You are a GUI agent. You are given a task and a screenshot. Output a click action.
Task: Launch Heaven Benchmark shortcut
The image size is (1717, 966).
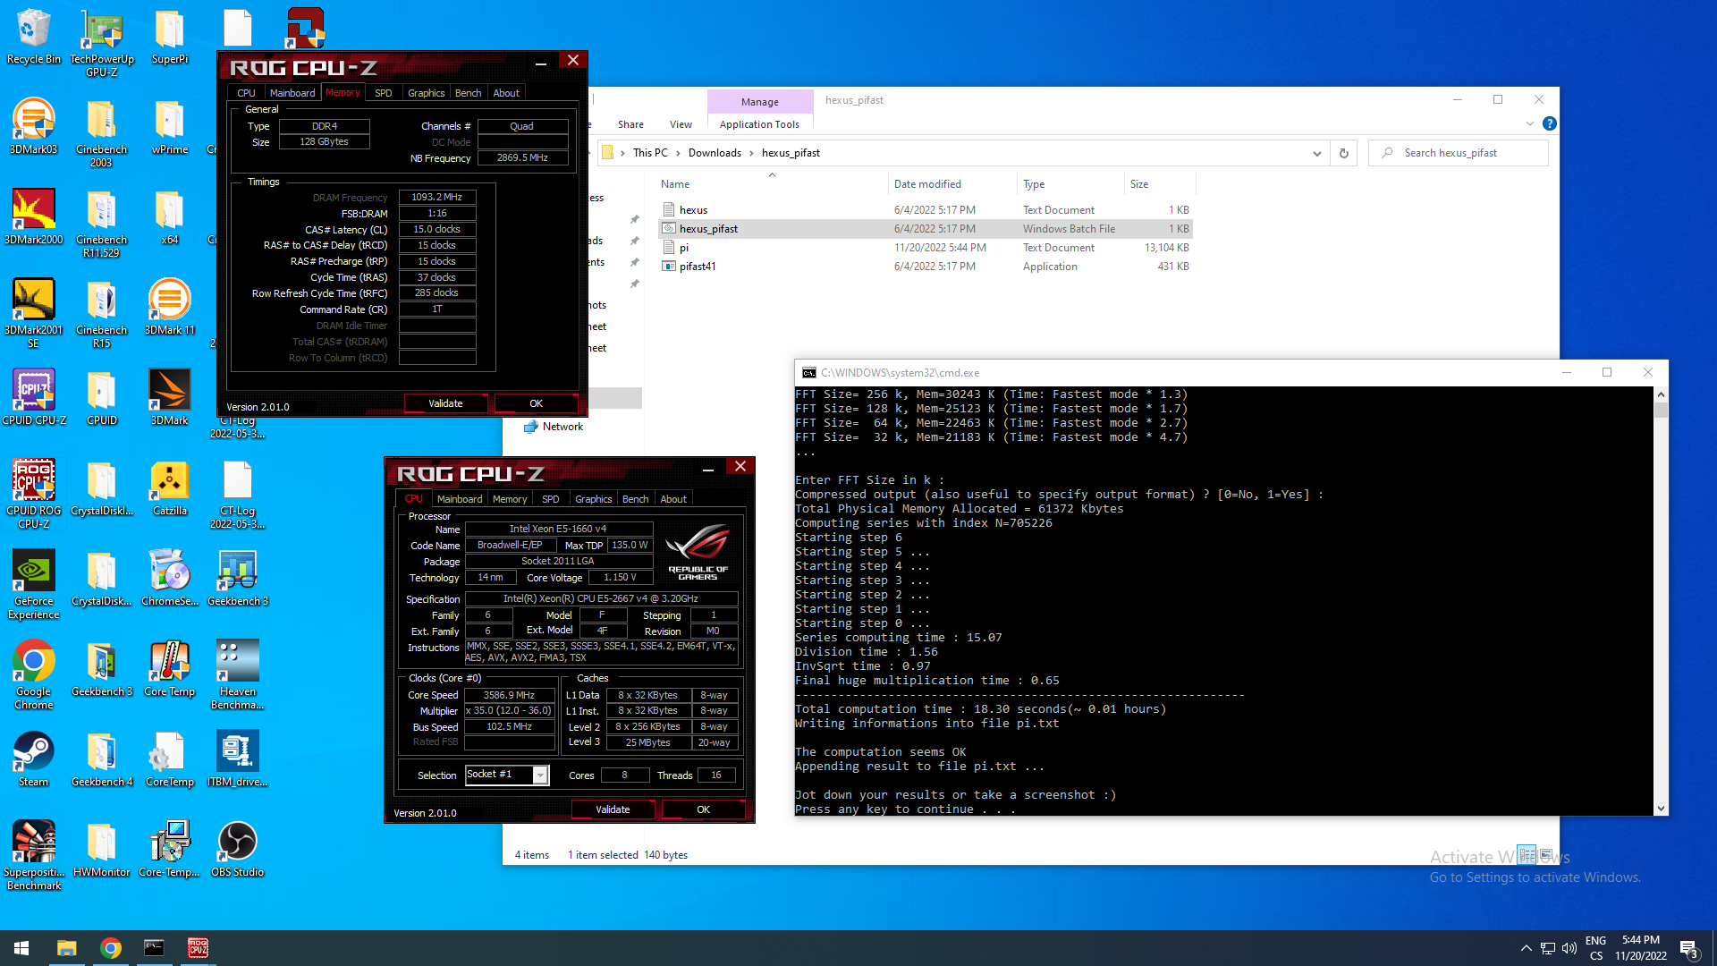[237, 675]
